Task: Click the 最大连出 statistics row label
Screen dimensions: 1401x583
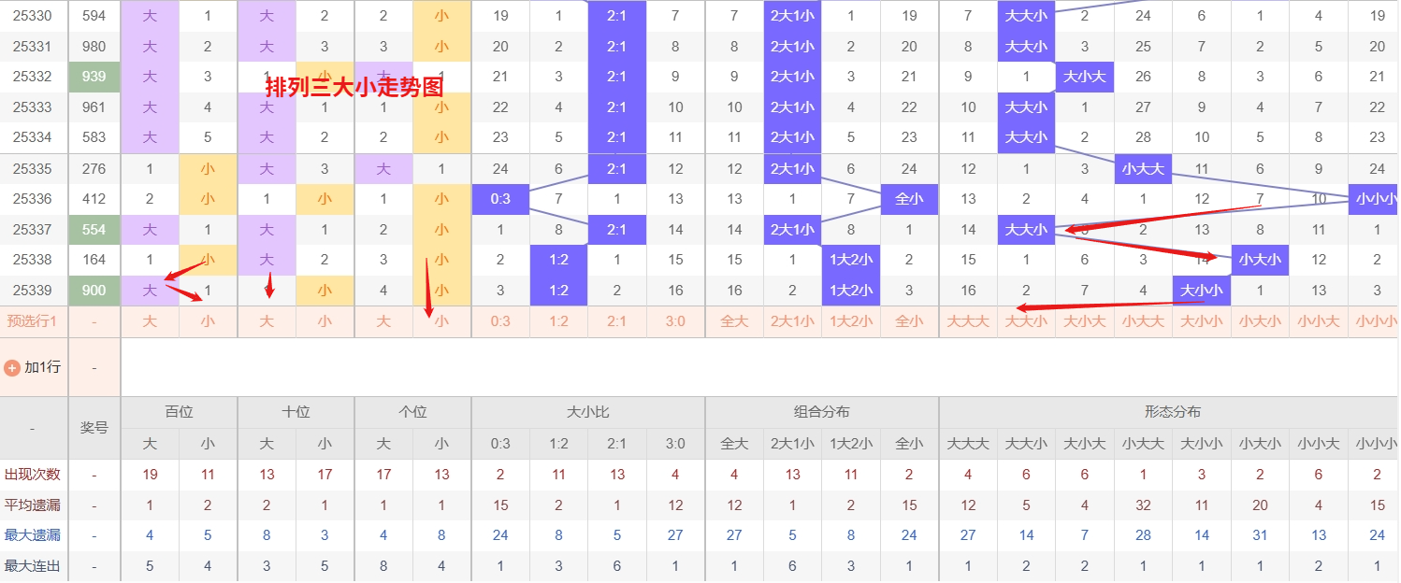Action: [32, 566]
